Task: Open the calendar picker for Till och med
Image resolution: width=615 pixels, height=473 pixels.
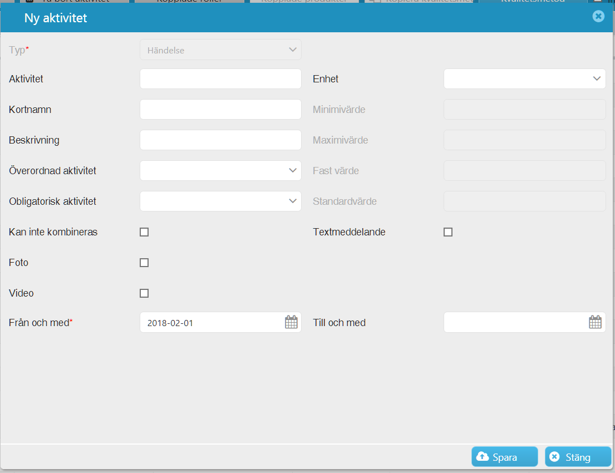Action: click(x=595, y=322)
